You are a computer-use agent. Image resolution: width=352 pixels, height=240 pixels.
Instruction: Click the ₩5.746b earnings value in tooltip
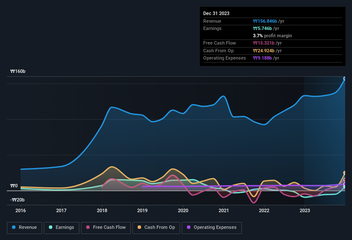[x=262, y=28]
